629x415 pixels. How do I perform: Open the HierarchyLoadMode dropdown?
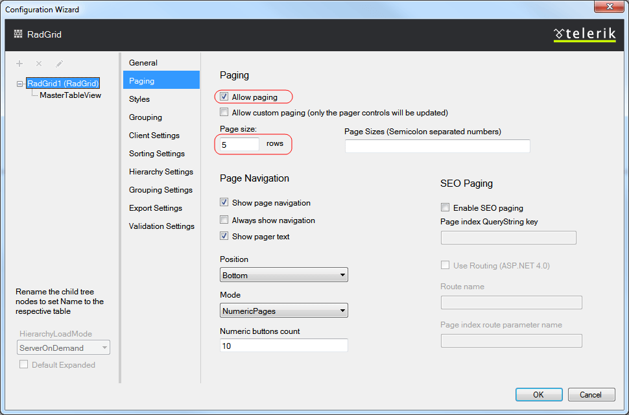(x=62, y=347)
